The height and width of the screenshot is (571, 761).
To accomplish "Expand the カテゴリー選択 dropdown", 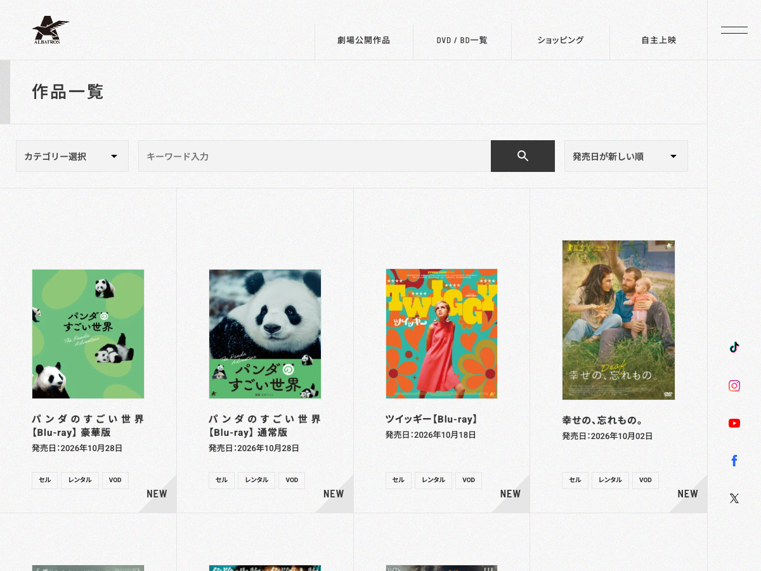I will (72, 156).
